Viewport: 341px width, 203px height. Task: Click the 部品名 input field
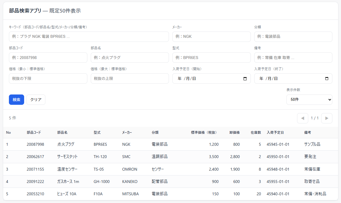click(x=130, y=57)
